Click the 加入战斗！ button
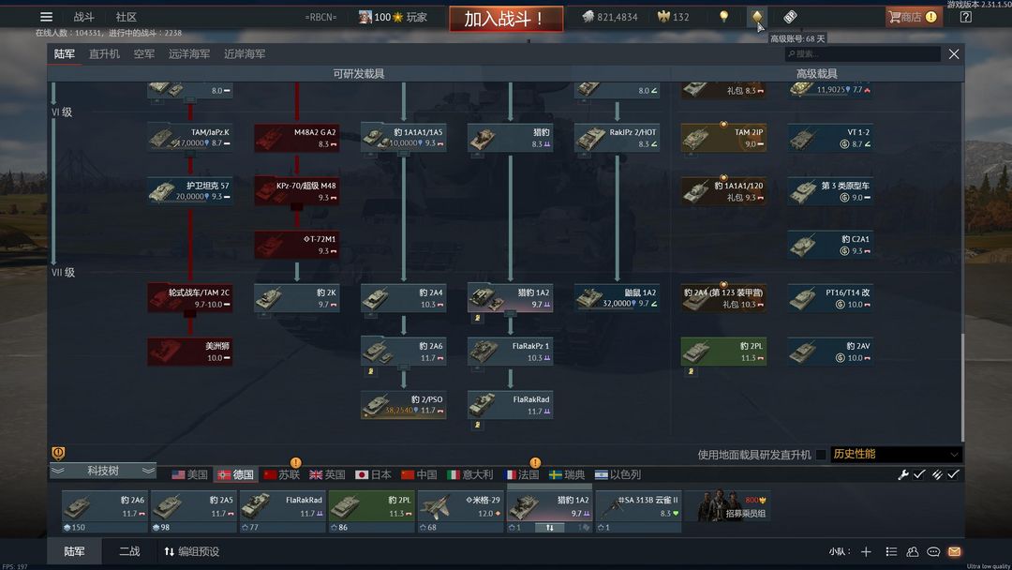 506,19
